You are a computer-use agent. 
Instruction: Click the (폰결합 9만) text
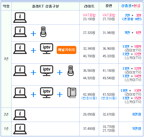pos(132,19)
